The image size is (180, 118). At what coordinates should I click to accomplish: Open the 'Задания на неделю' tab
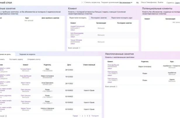click(27, 54)
